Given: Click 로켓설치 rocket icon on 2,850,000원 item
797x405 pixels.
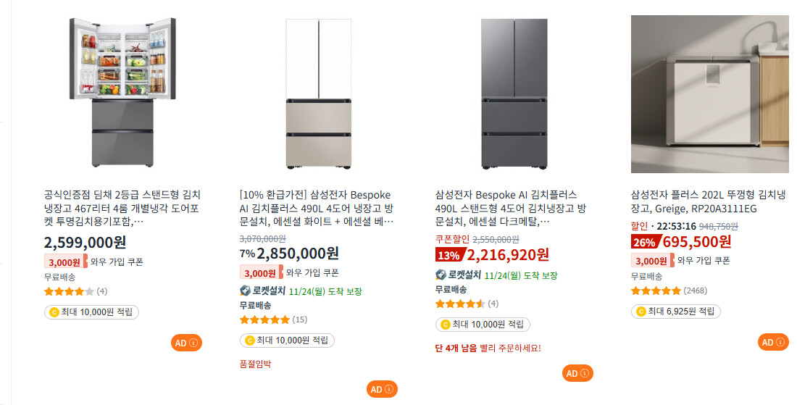Looking at the screenshot, I should coord(245,291).
